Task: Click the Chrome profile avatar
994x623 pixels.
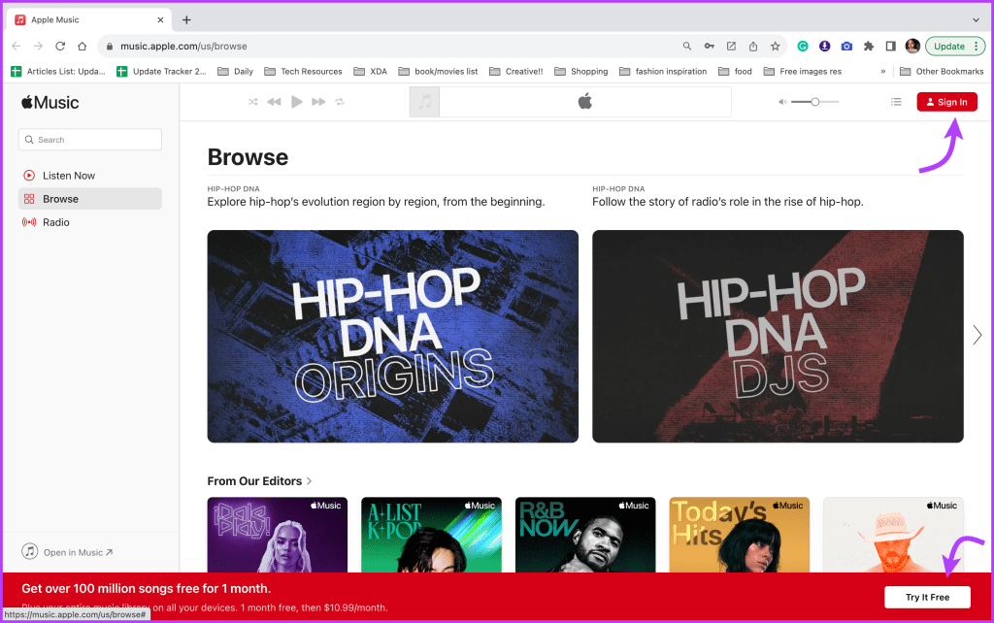Action: tap(912, 47)
